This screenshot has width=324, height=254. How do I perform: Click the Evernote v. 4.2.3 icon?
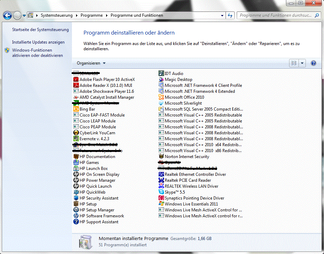coord(76,139)
